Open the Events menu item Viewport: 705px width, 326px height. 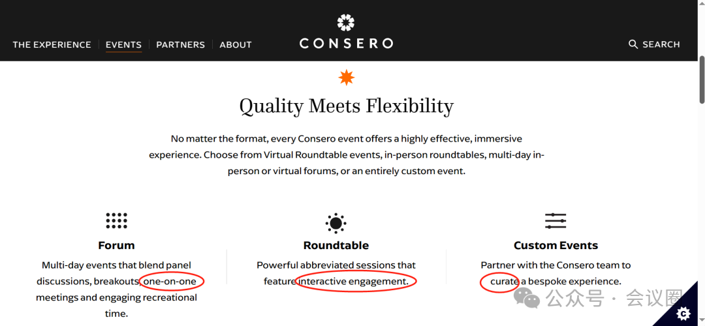coord(123,44)
